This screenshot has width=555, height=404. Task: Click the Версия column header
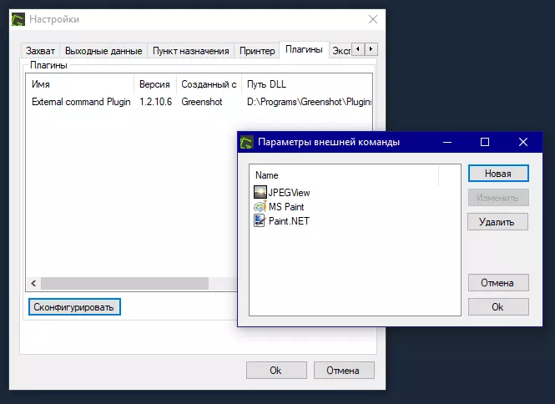coord(154,84)
